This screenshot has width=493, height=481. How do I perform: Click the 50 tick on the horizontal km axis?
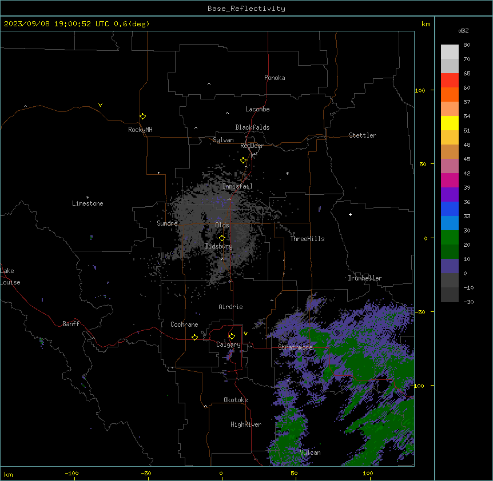(x=294, y=473)
